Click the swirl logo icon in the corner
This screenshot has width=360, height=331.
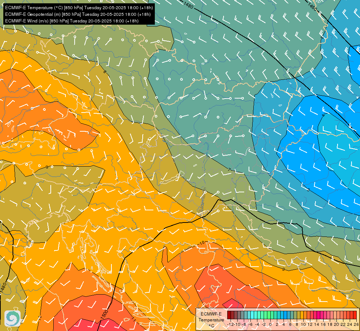click(13, 318)
